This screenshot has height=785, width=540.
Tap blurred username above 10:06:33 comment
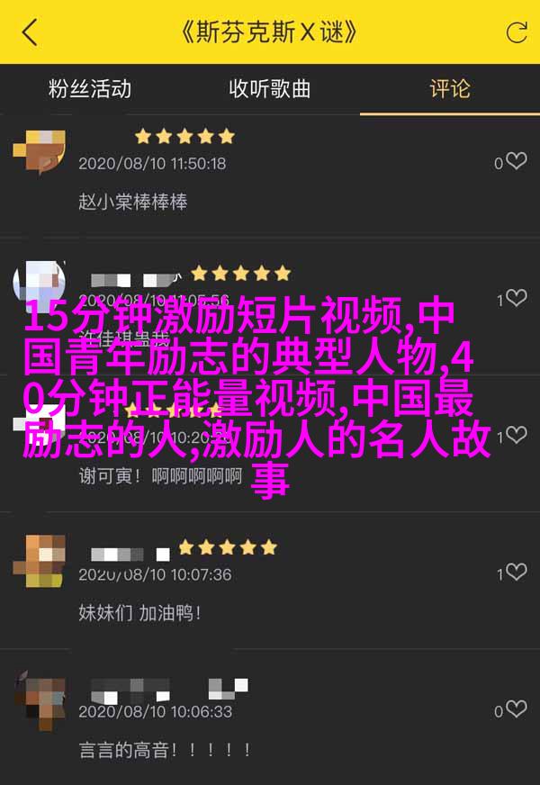tap(170, 690)
